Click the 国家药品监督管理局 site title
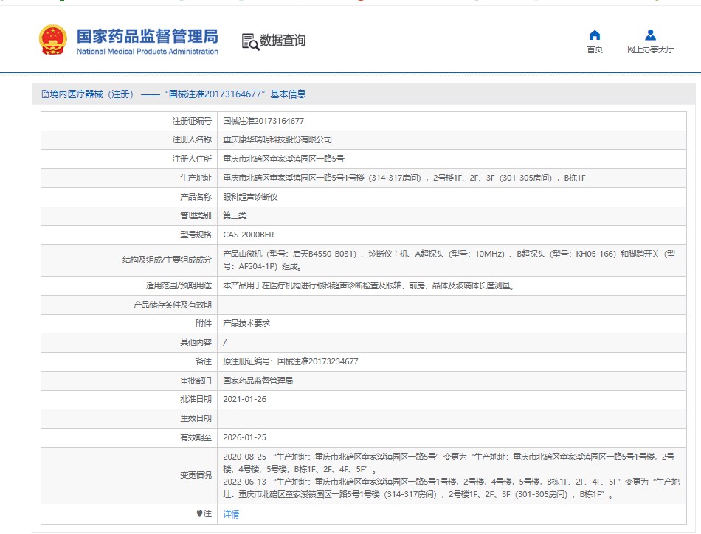The height and width of the screenshot is (534, 701). 147,35
